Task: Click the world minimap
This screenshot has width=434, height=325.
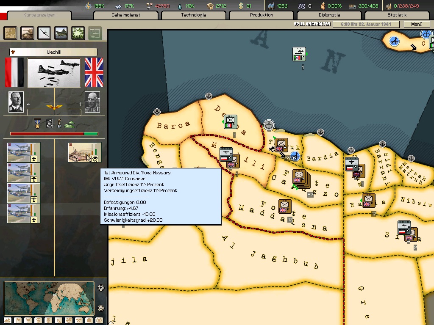Action: click(49, 298)
